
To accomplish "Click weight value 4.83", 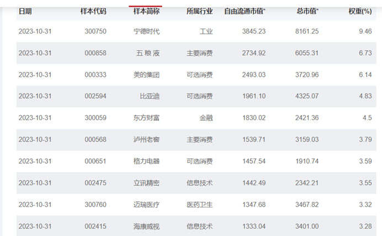I will (365, 96).
